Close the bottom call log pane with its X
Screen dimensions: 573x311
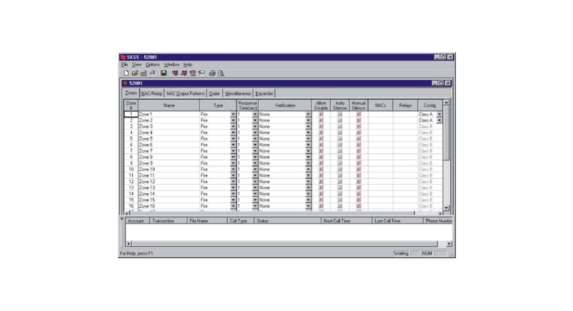coord(122,219)
